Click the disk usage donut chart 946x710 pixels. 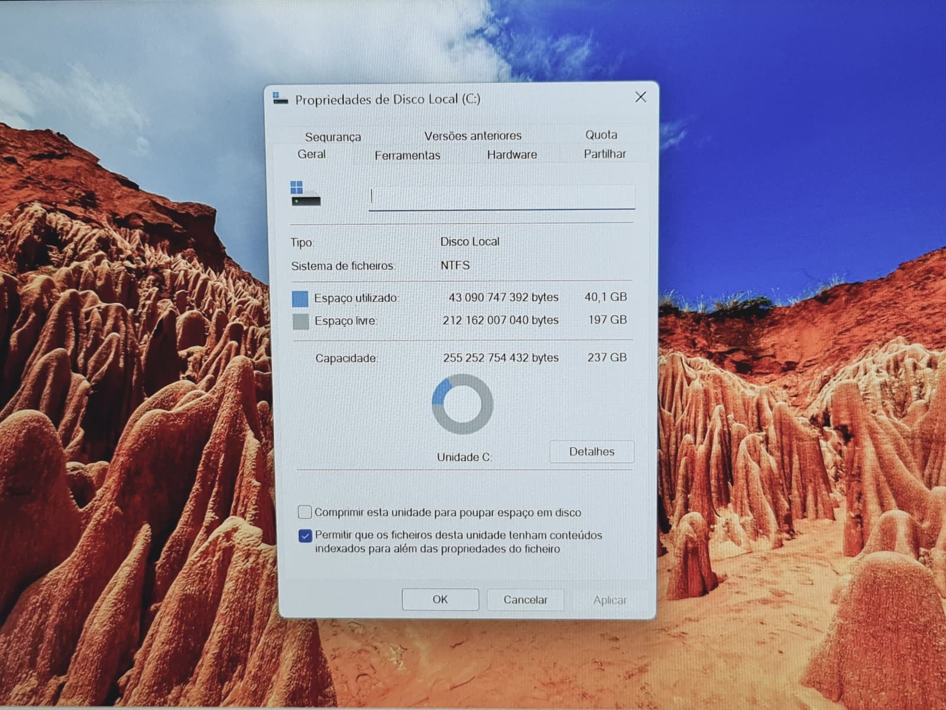click(x=462, y=404)
